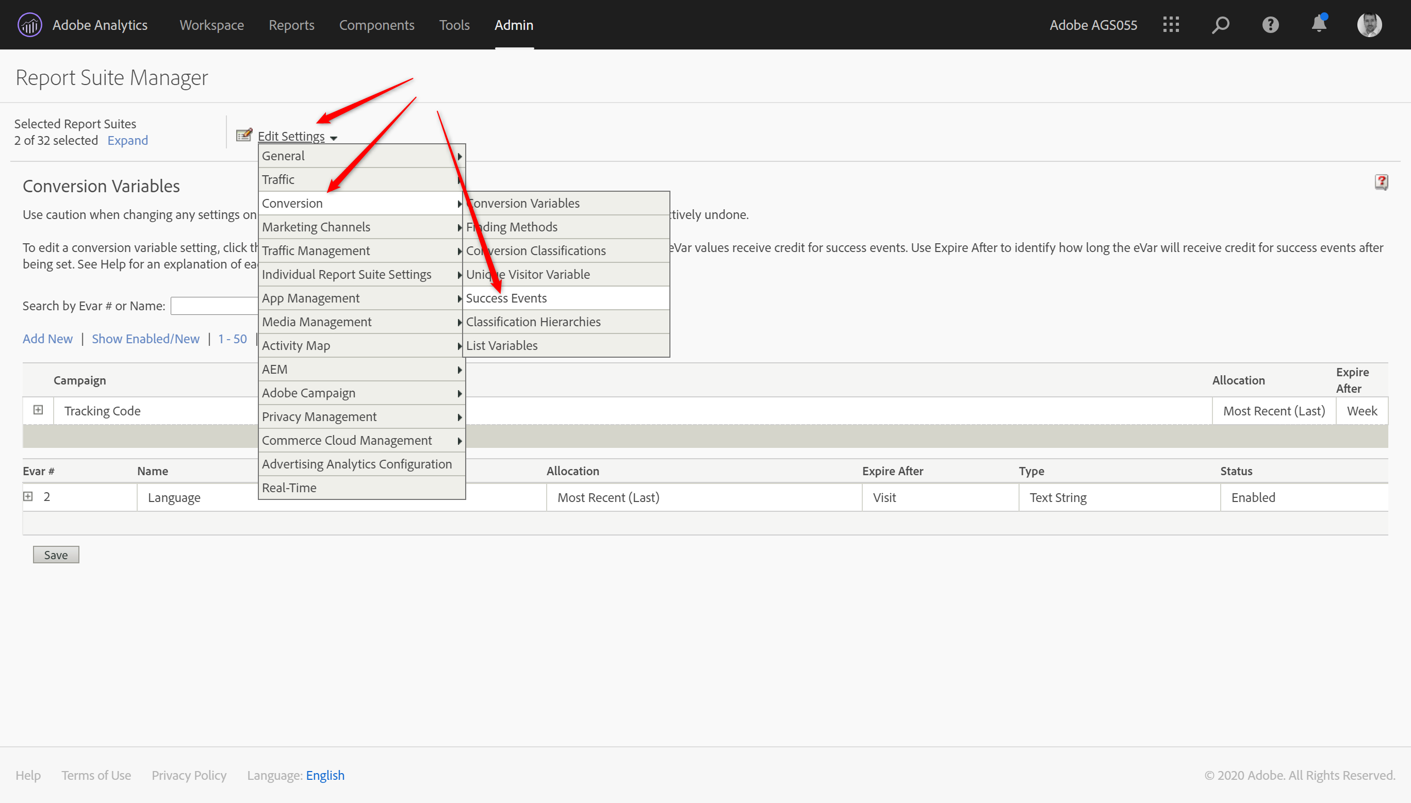Image resolution: width=1411 pixels, height=803 pixels.
Task: Expand eVar 2 Language row
Action: [x=28, y=496]
